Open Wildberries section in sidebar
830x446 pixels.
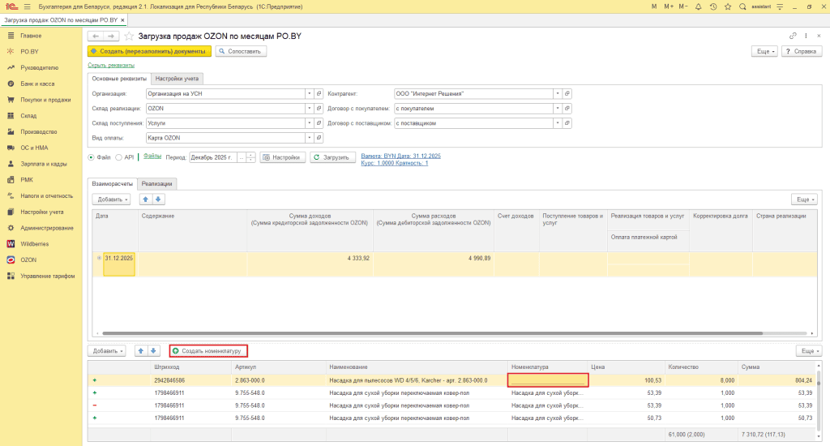point(34,243)
